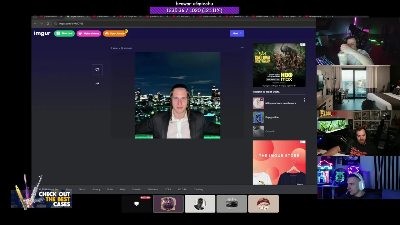Open the Catwalk post
The height and width of the screenshot is (225, 400).
click(x=270, y=131)
